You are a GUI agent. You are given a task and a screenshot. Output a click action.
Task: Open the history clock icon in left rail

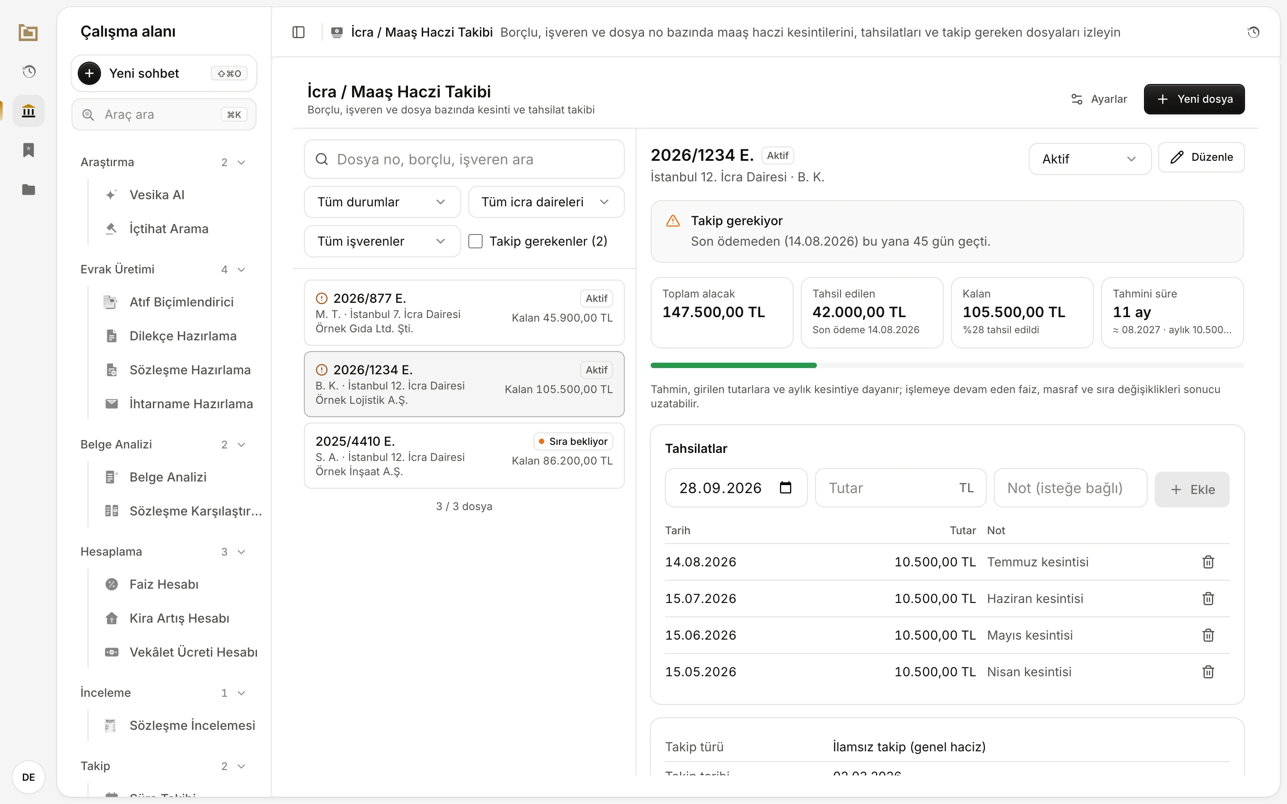click(29, 71)
